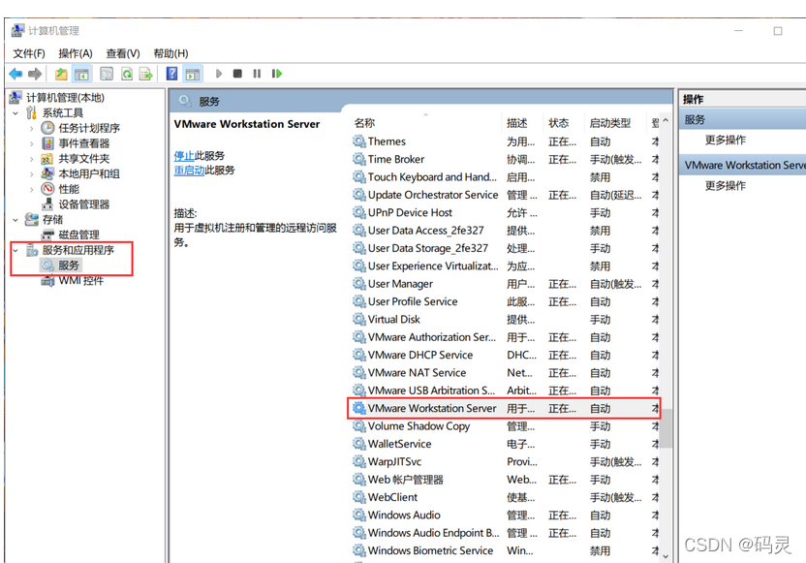Click the export list toolbar icon

[x=148, y=74]
